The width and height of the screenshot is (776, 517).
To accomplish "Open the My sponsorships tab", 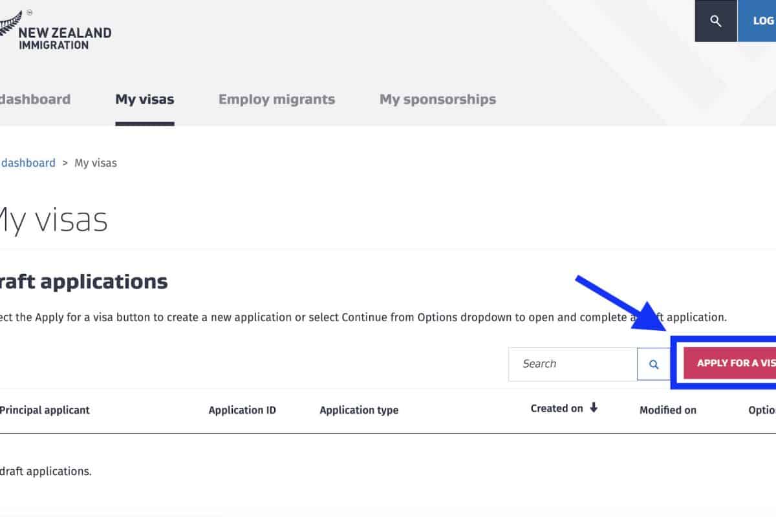I will coord(438,100).
